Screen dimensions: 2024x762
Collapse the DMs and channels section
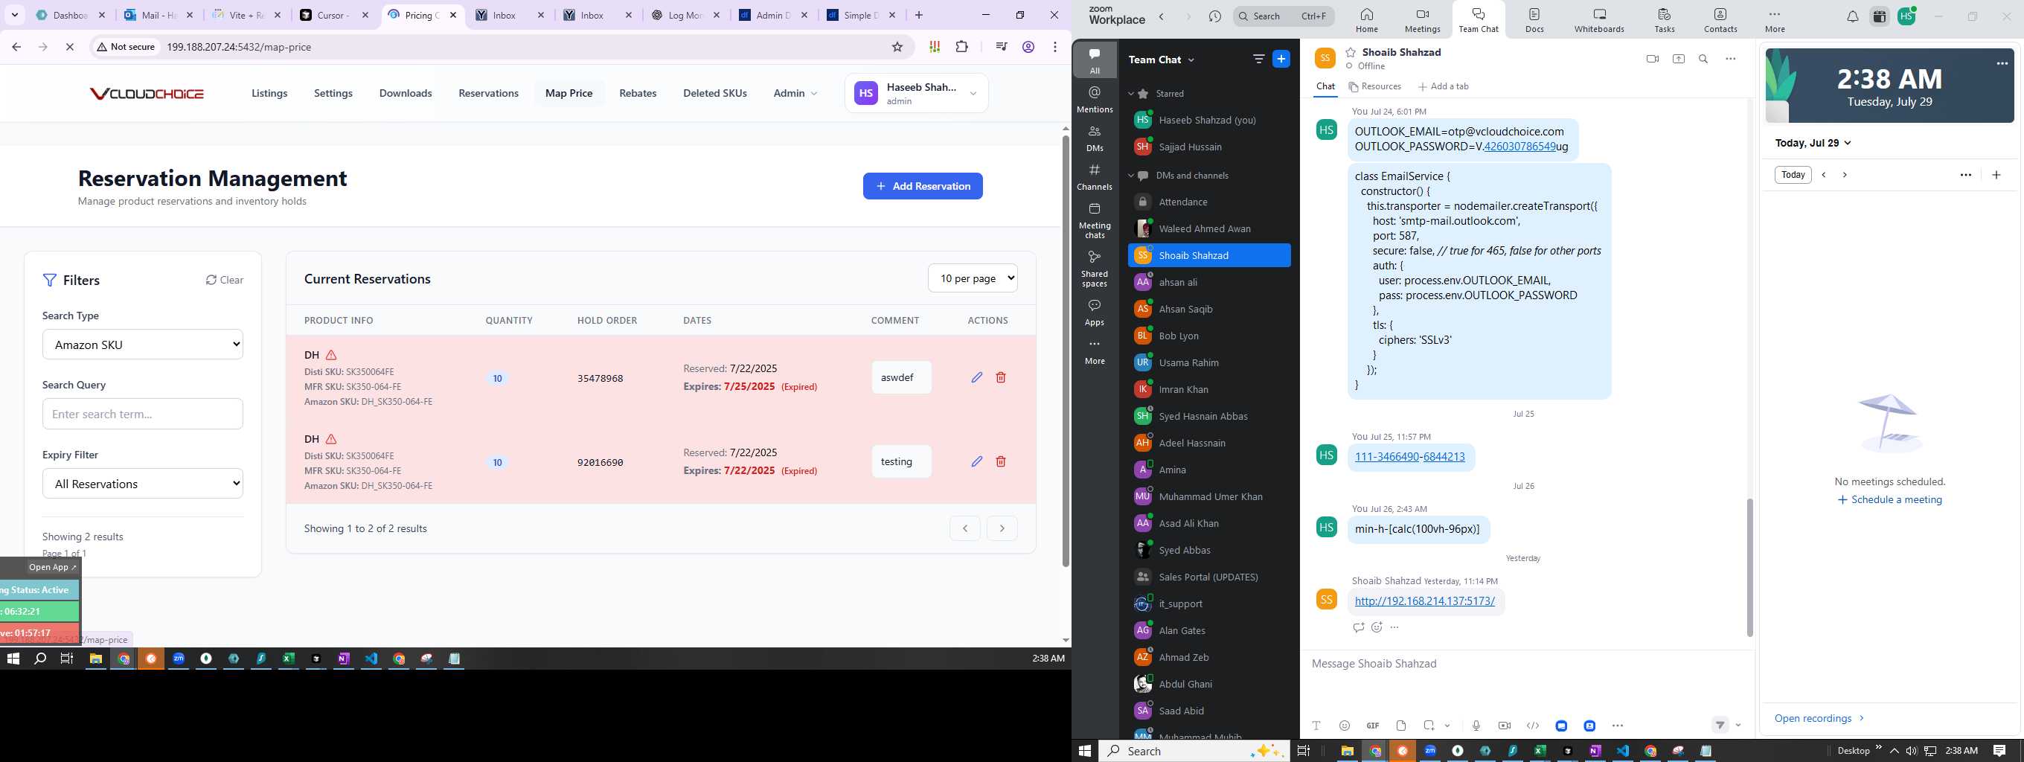coord(1131,175)
